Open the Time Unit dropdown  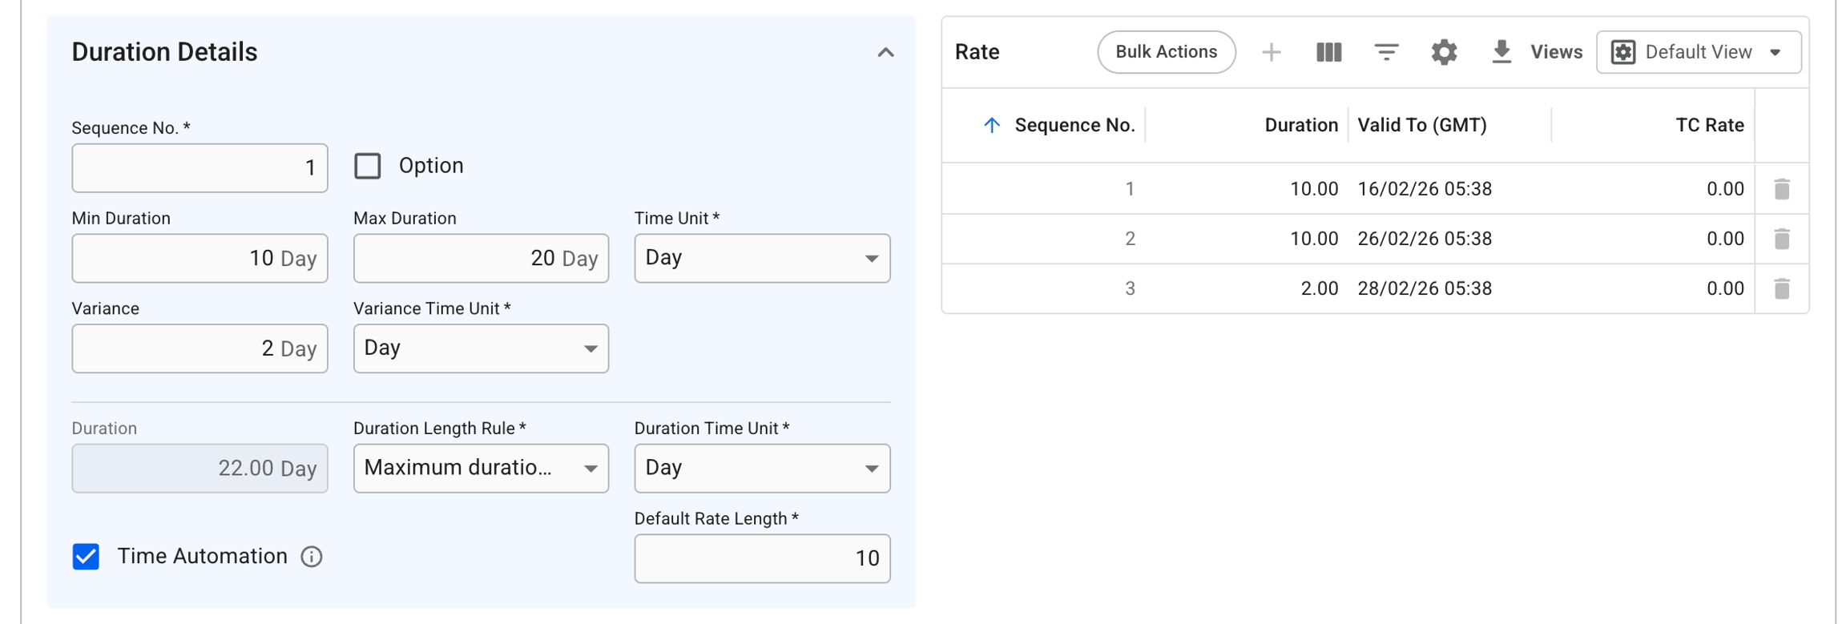tap(762, 258)
